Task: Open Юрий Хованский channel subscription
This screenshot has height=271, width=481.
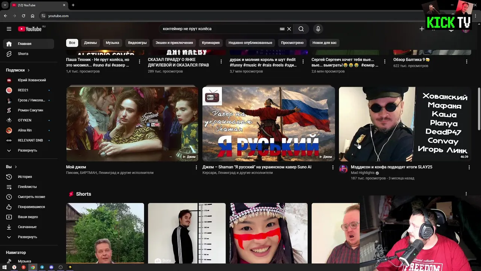Action: click(29, 80)
